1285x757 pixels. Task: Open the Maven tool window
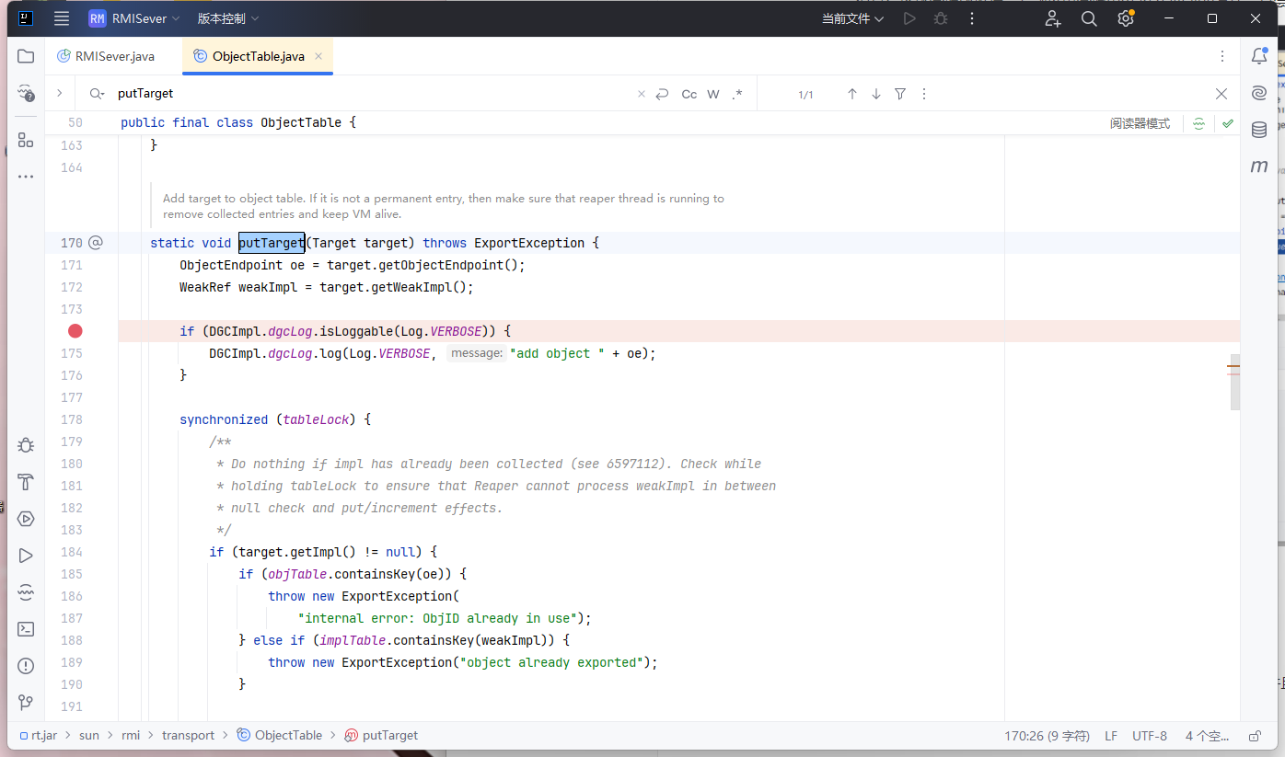click(1259, 166)
